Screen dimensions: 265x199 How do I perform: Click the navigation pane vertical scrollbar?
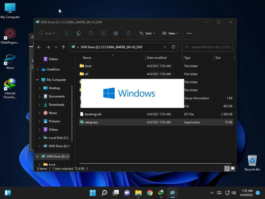pos(72,113)
